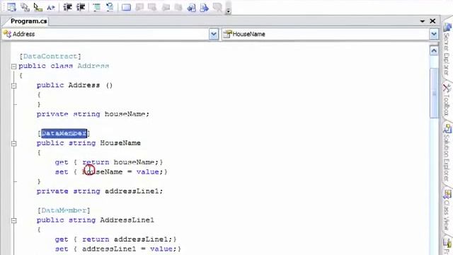Click 'return houseName;' in the getter

(120, 162)
